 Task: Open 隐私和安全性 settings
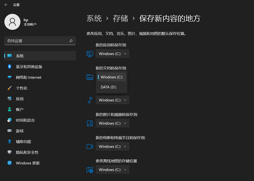40,152
